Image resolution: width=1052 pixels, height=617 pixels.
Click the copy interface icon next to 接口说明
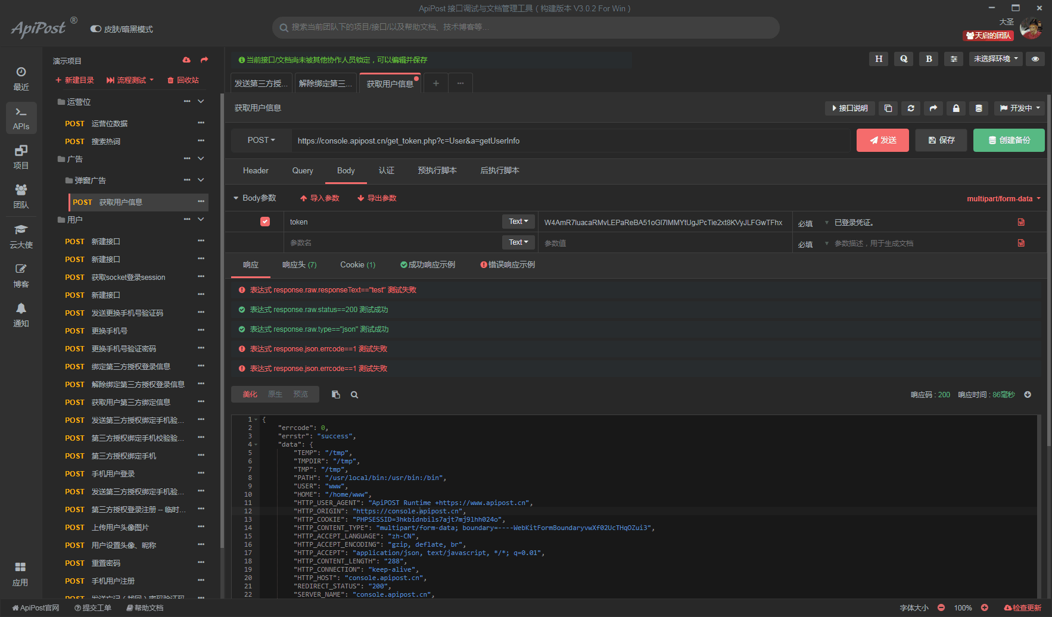(888, 108)
